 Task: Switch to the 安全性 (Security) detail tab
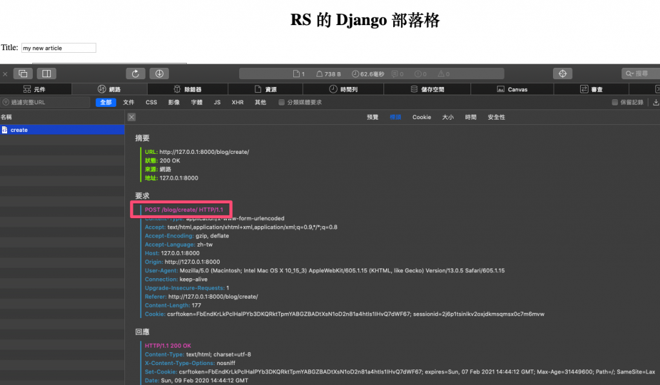click(496, 117)
